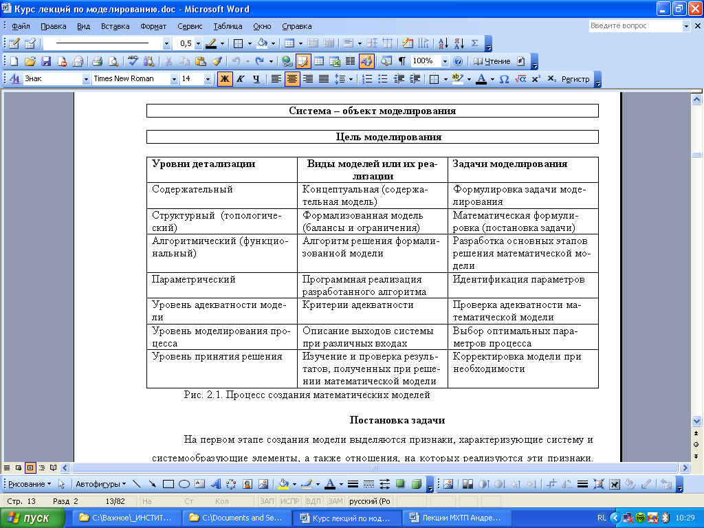Draw an oval shape
704x528 pixels.
click(184, 484)
